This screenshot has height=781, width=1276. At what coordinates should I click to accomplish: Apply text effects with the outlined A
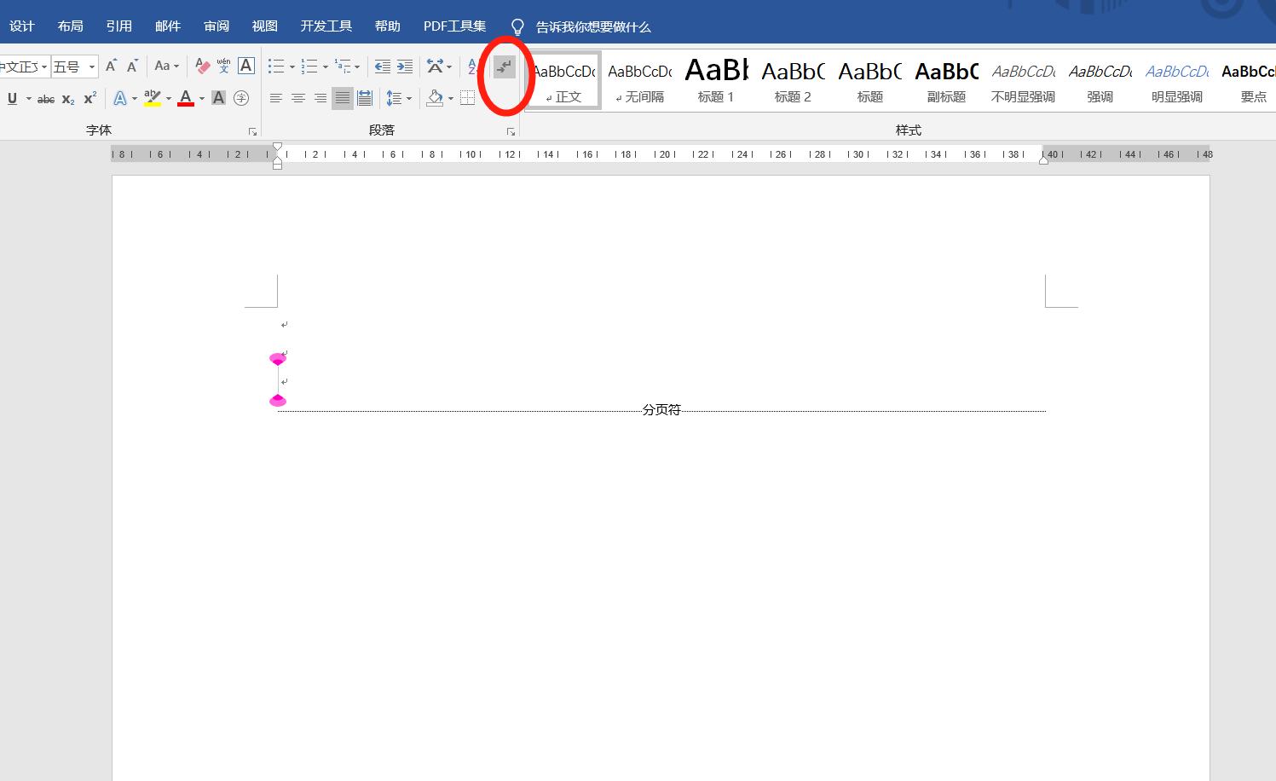tap(120, 99)
